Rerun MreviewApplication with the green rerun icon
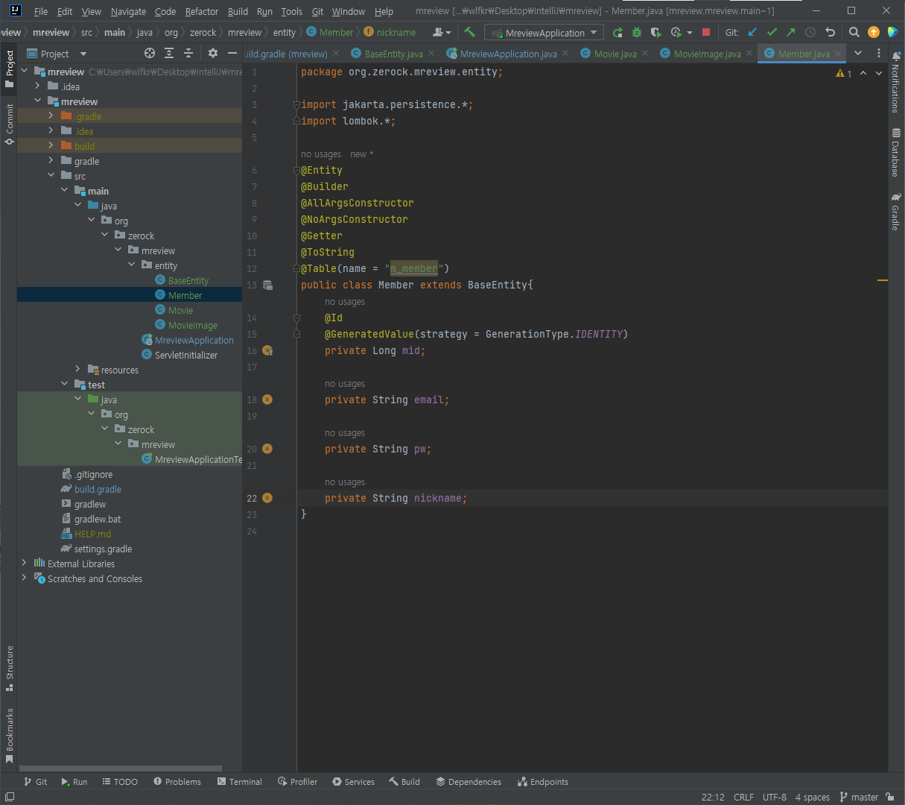This screenshot has height=805, width=905. coord(617,32)
